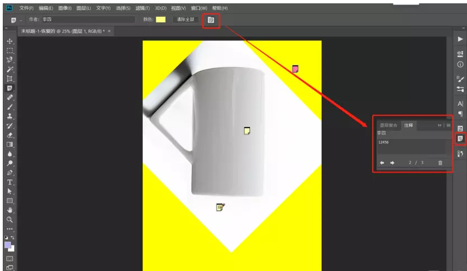
Task: Open the Layer Comps panel icon
Action: click(x=460, y=129)
